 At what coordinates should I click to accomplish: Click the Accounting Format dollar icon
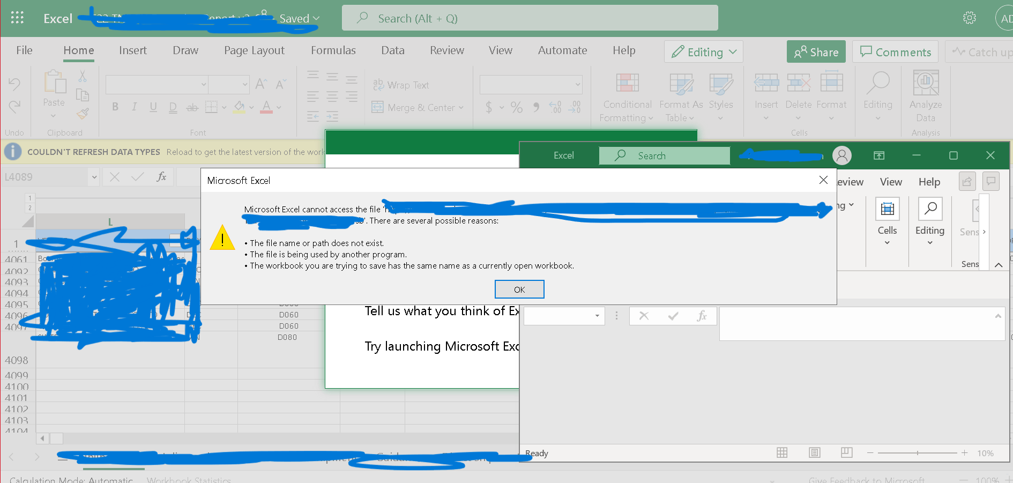(489, 107)
